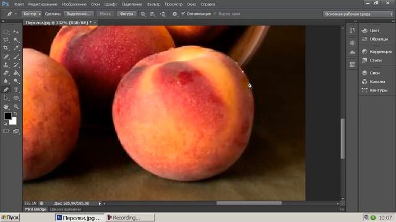This screenshot has width=396, height=222.
Task: Select the Move tool
Action: (16, 32)
